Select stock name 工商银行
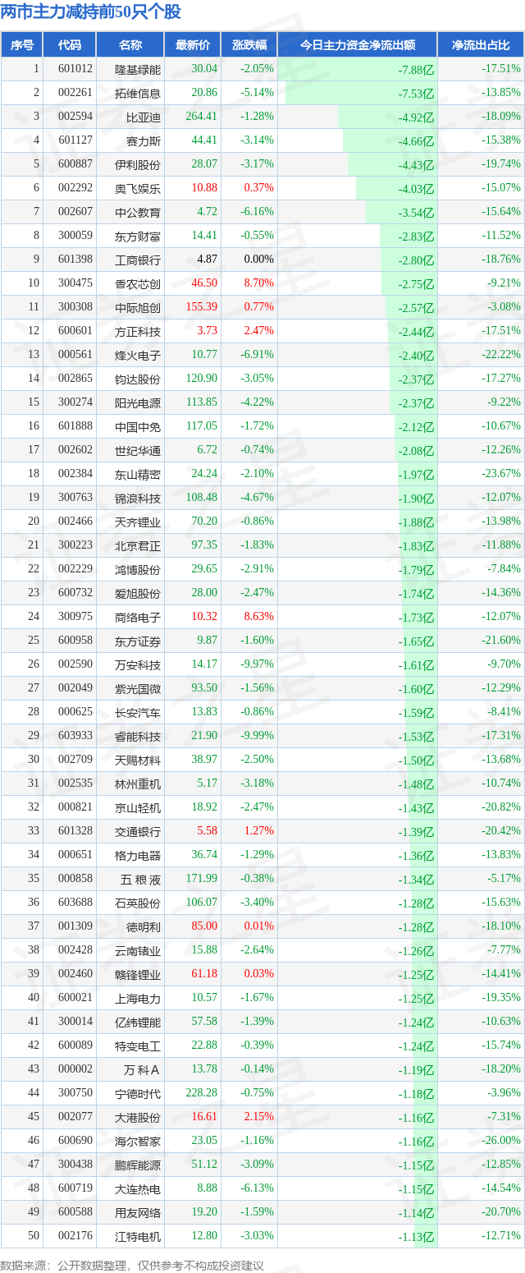The height and width of the screenshot is (1273, 525). [x=138, y=260]
